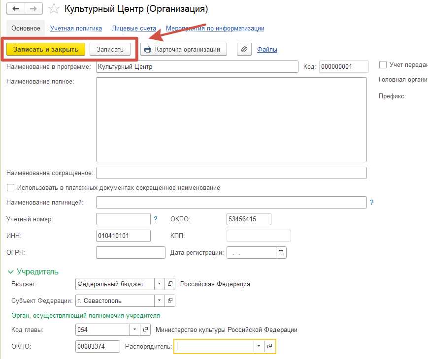Click the founder ОКПО field 00083374
This screenshot has height=359, width=428.
coord(98,346)
